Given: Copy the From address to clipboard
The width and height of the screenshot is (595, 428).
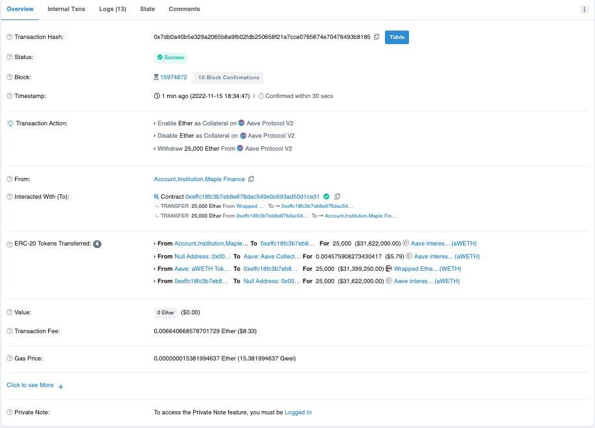Looking at the screenshot, I should point(251,179).
